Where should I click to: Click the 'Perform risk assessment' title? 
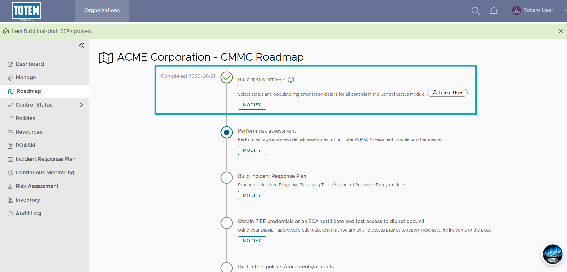267,131
